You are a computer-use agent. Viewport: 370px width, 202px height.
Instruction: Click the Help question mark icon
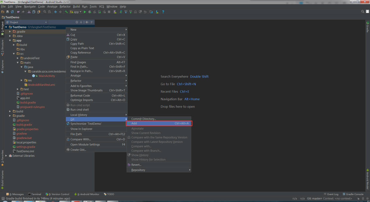coord(163,12)
